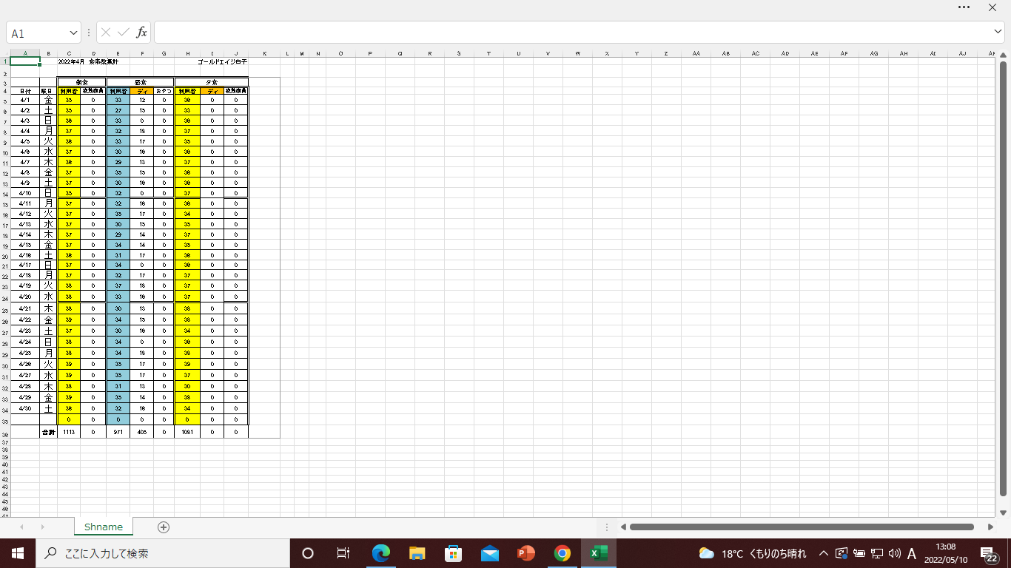Click the horizontal scrollbar right arrow
1011x568 pixels.
click(990, 527)
